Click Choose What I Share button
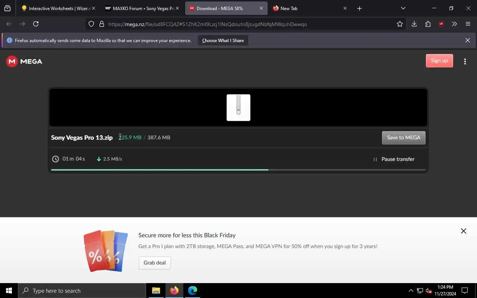477x298 pixels. pos(223,41)
